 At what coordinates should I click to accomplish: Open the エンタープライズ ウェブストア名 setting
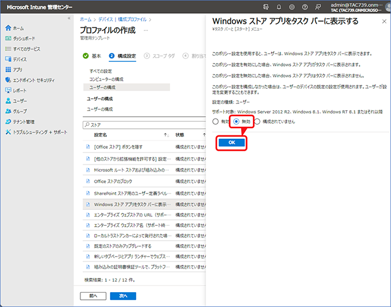(132, 225)
